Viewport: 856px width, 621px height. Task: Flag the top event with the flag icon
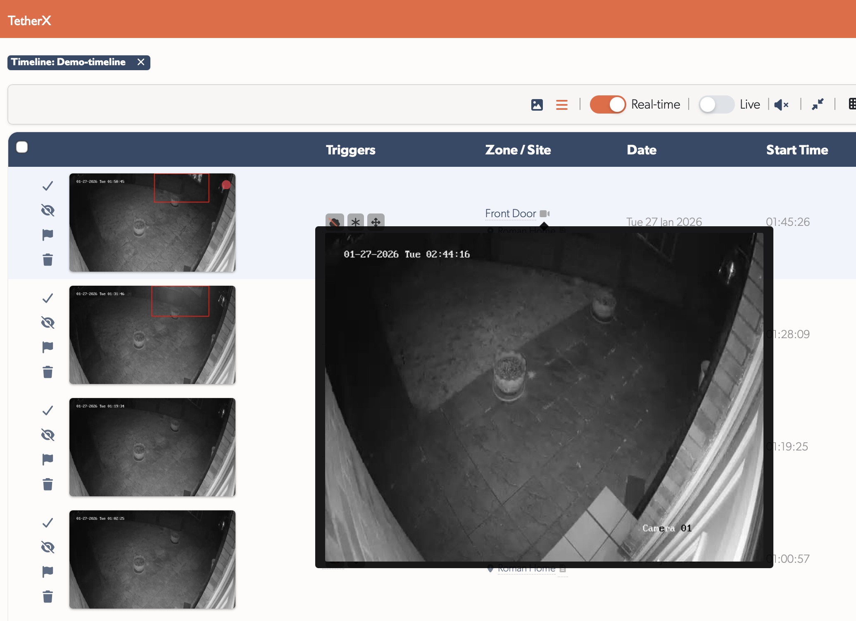[48, 235]
